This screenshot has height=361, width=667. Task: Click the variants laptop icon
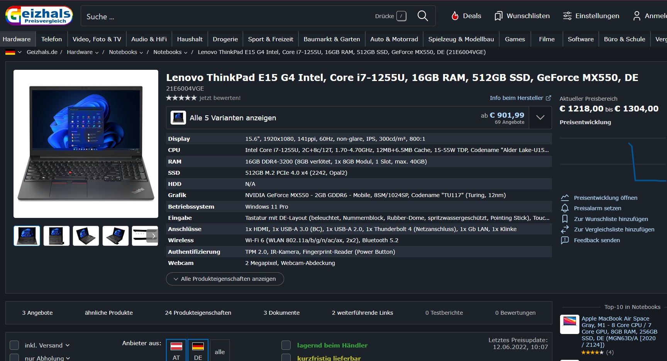point(178,118)
